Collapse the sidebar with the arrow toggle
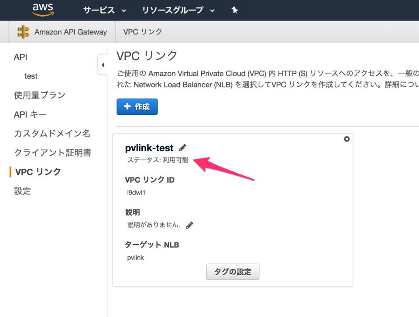This screenshot has height=317, width=419. [x=103, y=65]
